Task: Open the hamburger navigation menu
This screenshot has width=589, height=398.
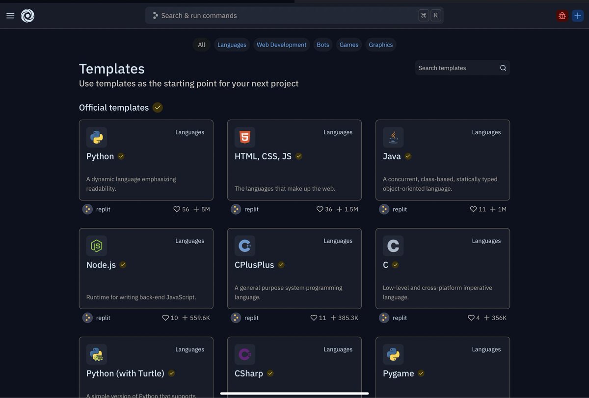Action: (10, 15)
